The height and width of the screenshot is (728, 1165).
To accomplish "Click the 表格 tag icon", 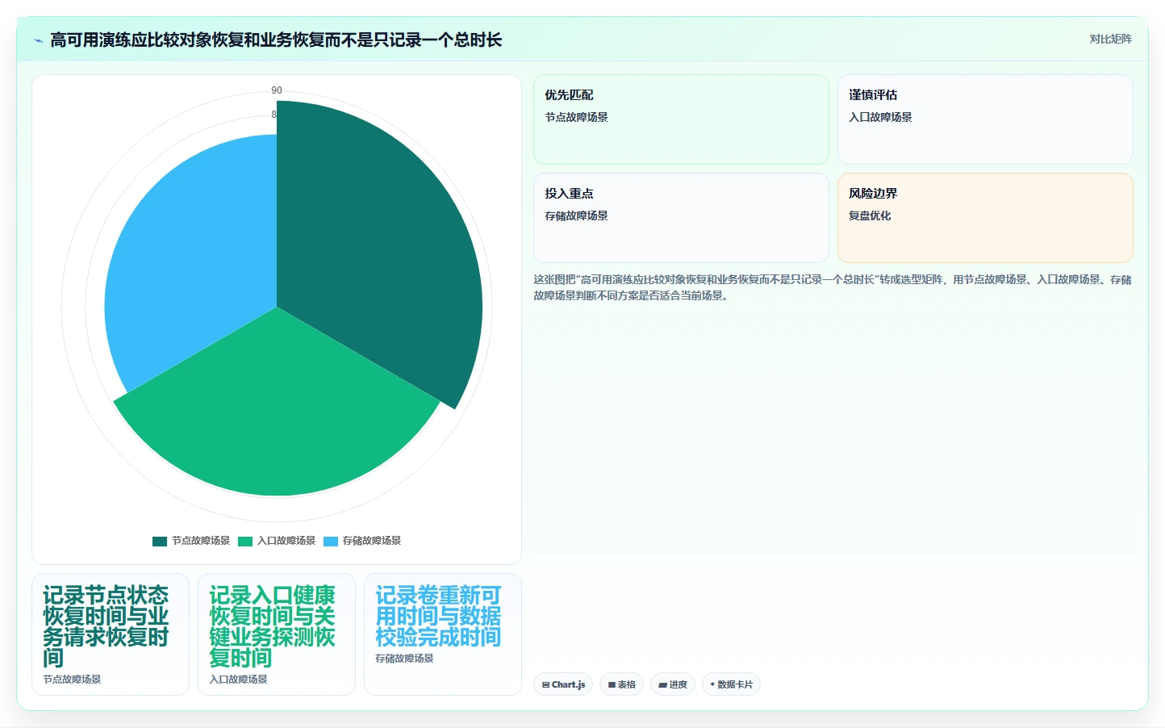I will click(x=612, y=684).
